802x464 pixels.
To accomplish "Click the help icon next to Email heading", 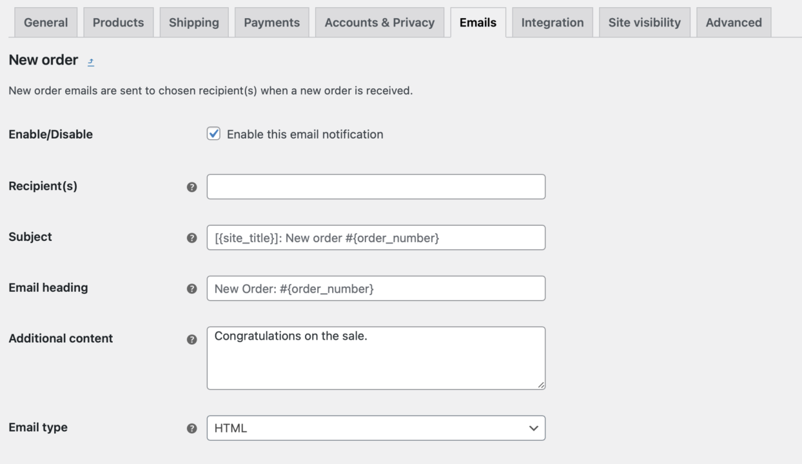I will 192,288.
